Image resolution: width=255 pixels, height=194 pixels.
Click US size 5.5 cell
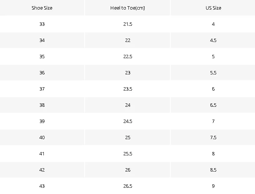coord(213,73)
